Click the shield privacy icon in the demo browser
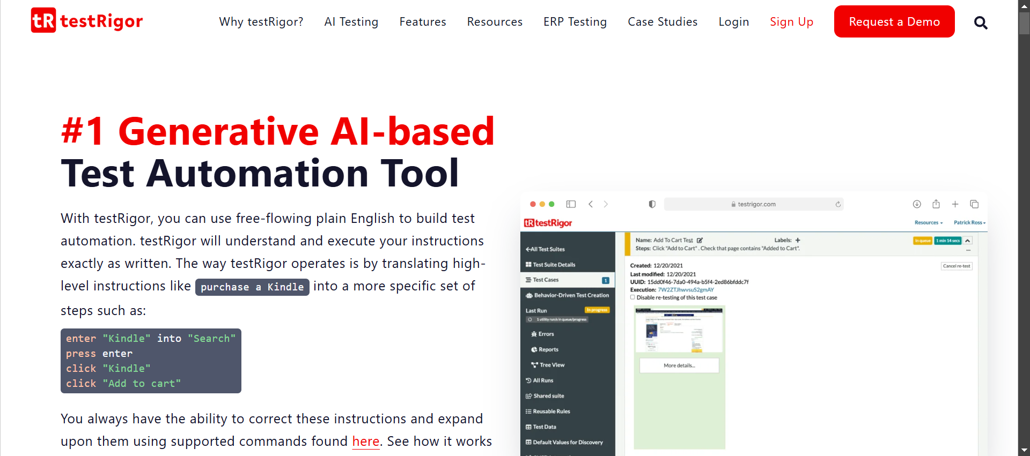The width and height of the screenshot is (1030, 456). pyautogui.click(x=652, y=204)
